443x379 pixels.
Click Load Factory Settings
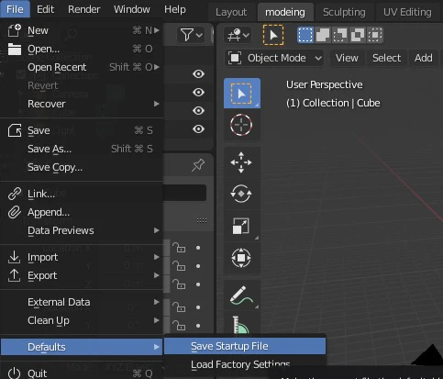[245, 364]
